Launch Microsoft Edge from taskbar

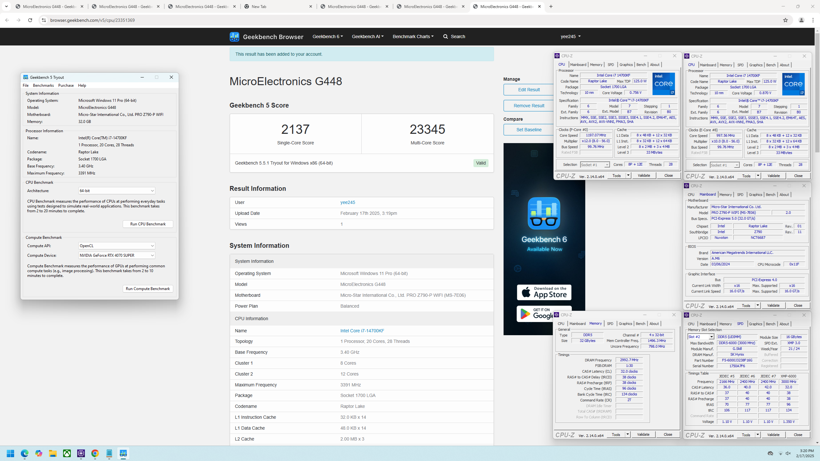(x=25, y=453)
